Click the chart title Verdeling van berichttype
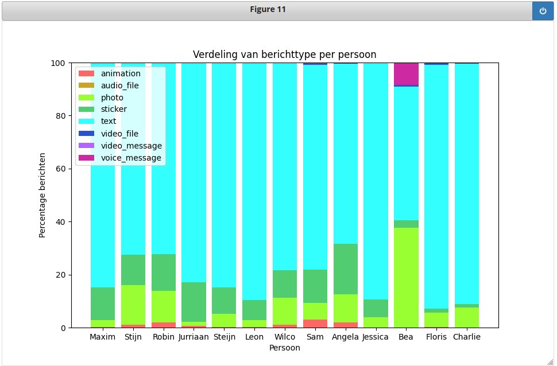The width and height of the screenshot is (557, 366). tap(284, 54)
